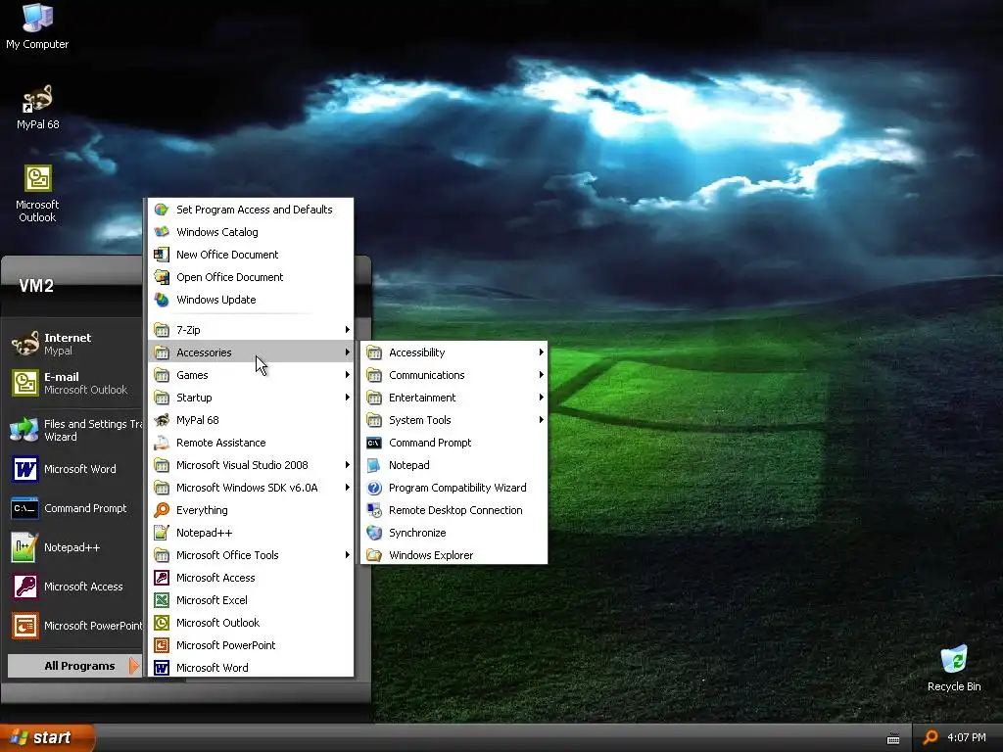Expand the System Tools submenu arrow
This screenshot has width=1003, height=752.
pyautogui.click(x=541, y=419)
